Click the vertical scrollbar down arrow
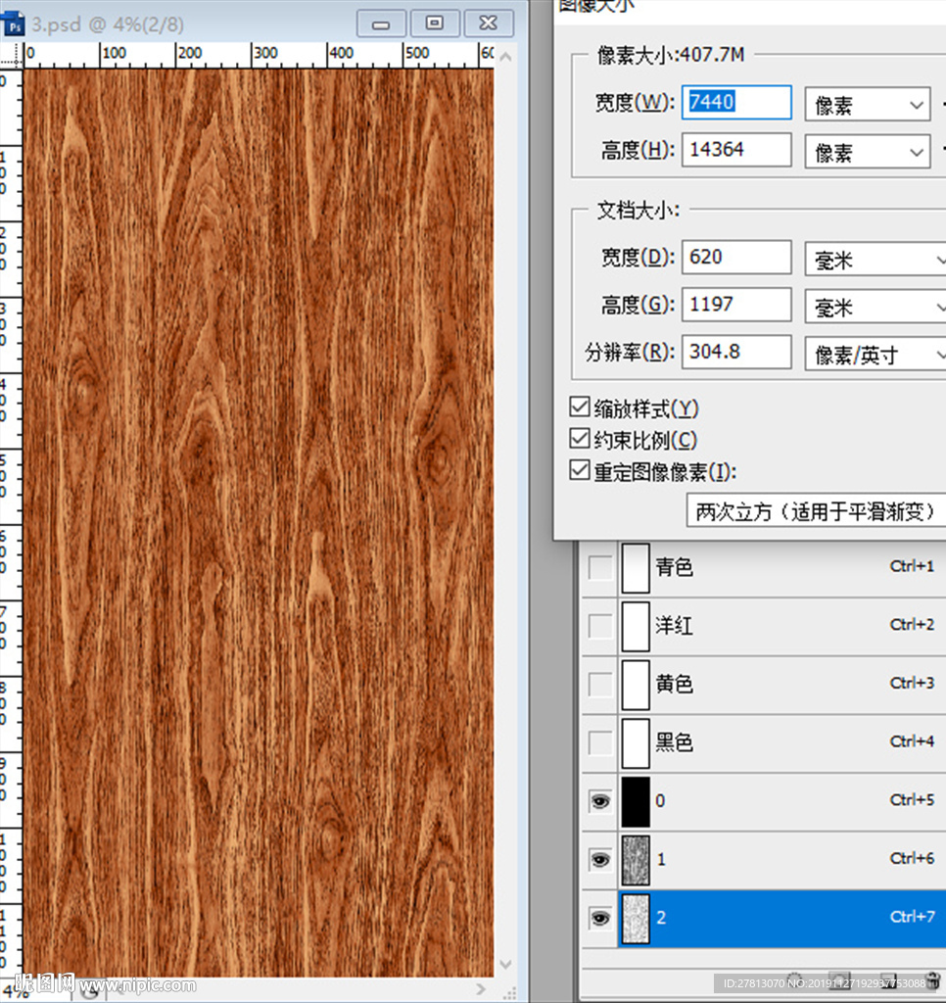The width and height of the screenshot is (946, 1003). [506, 965]
